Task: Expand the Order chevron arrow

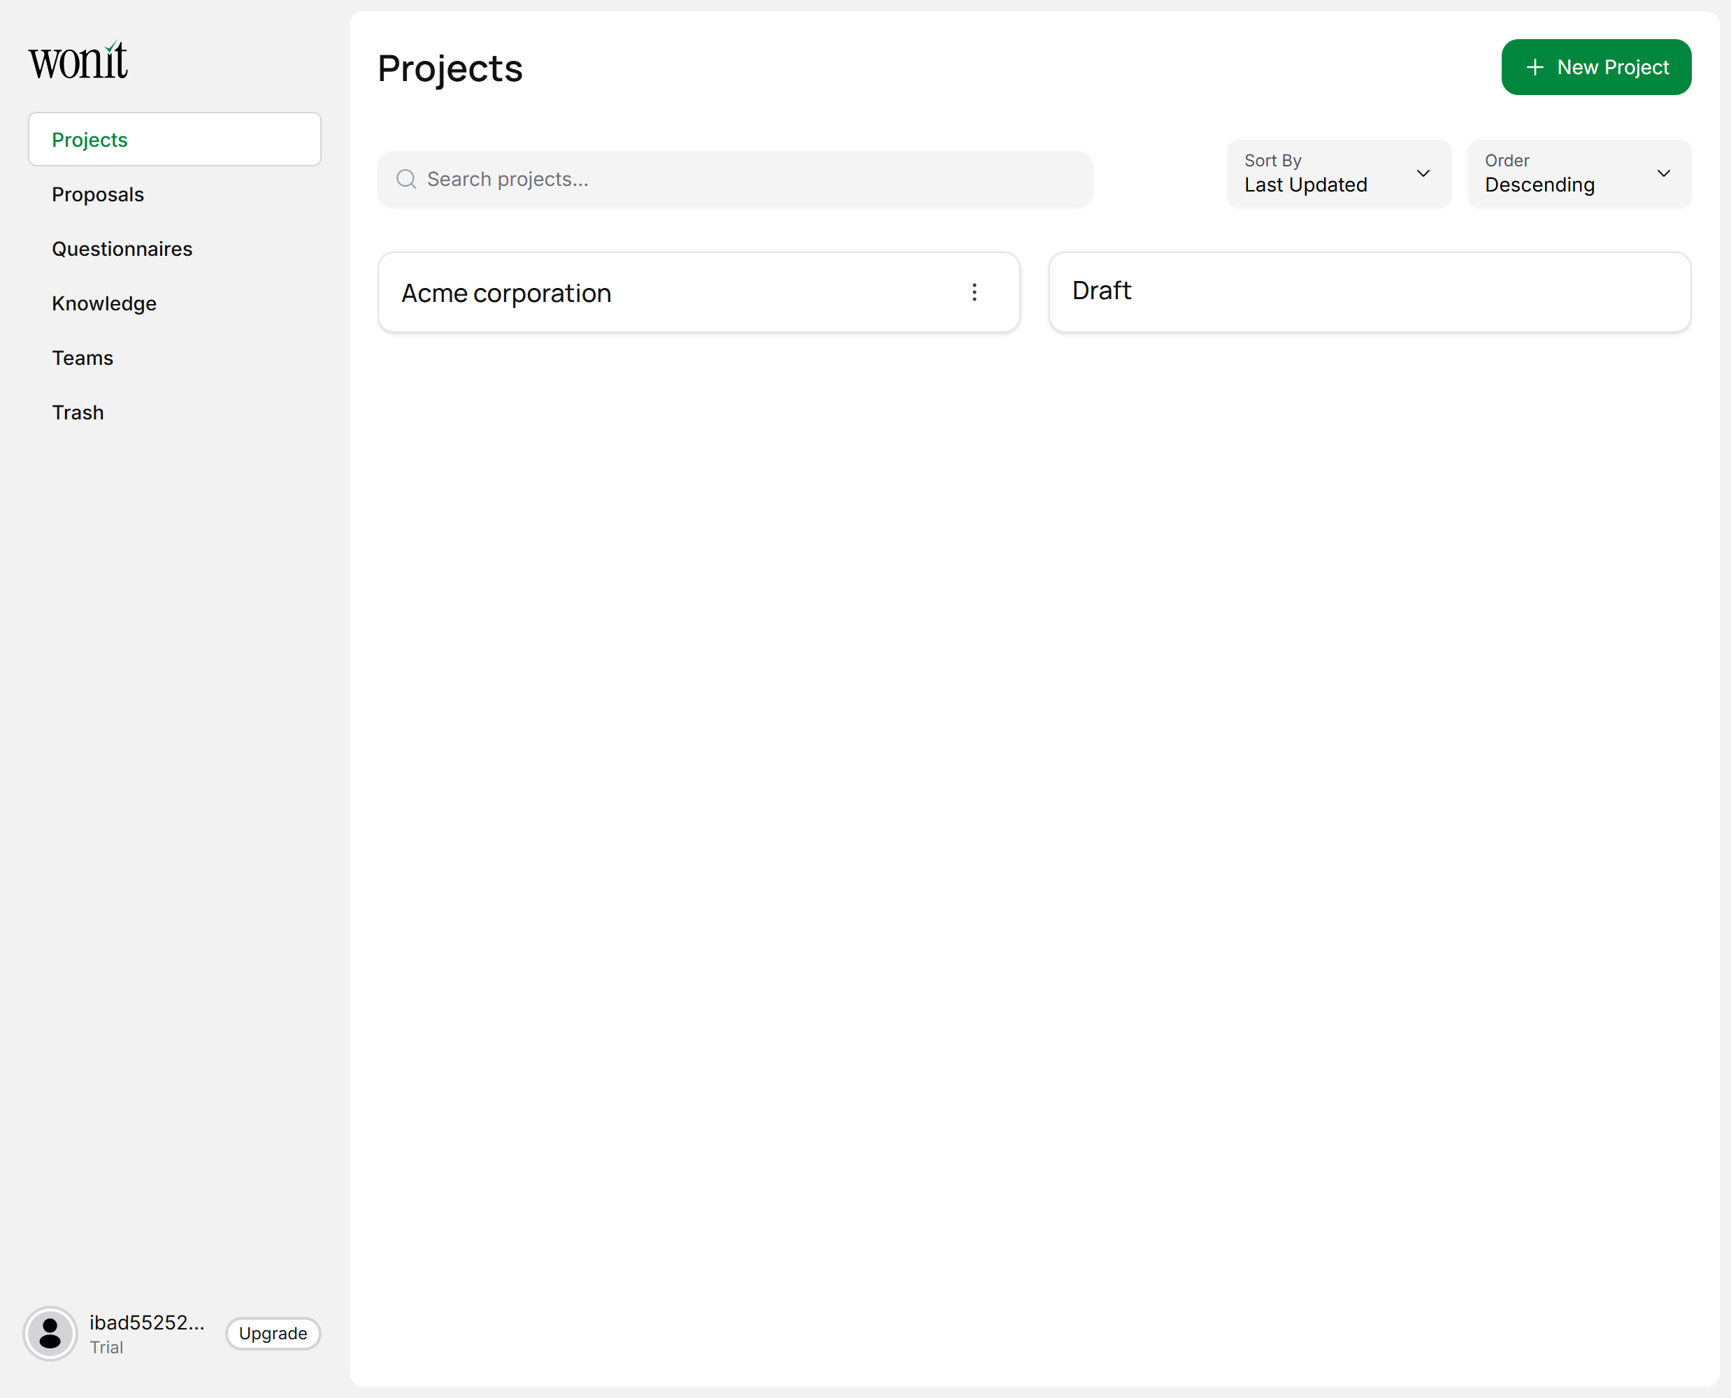Action: [x=1663, y=173]
